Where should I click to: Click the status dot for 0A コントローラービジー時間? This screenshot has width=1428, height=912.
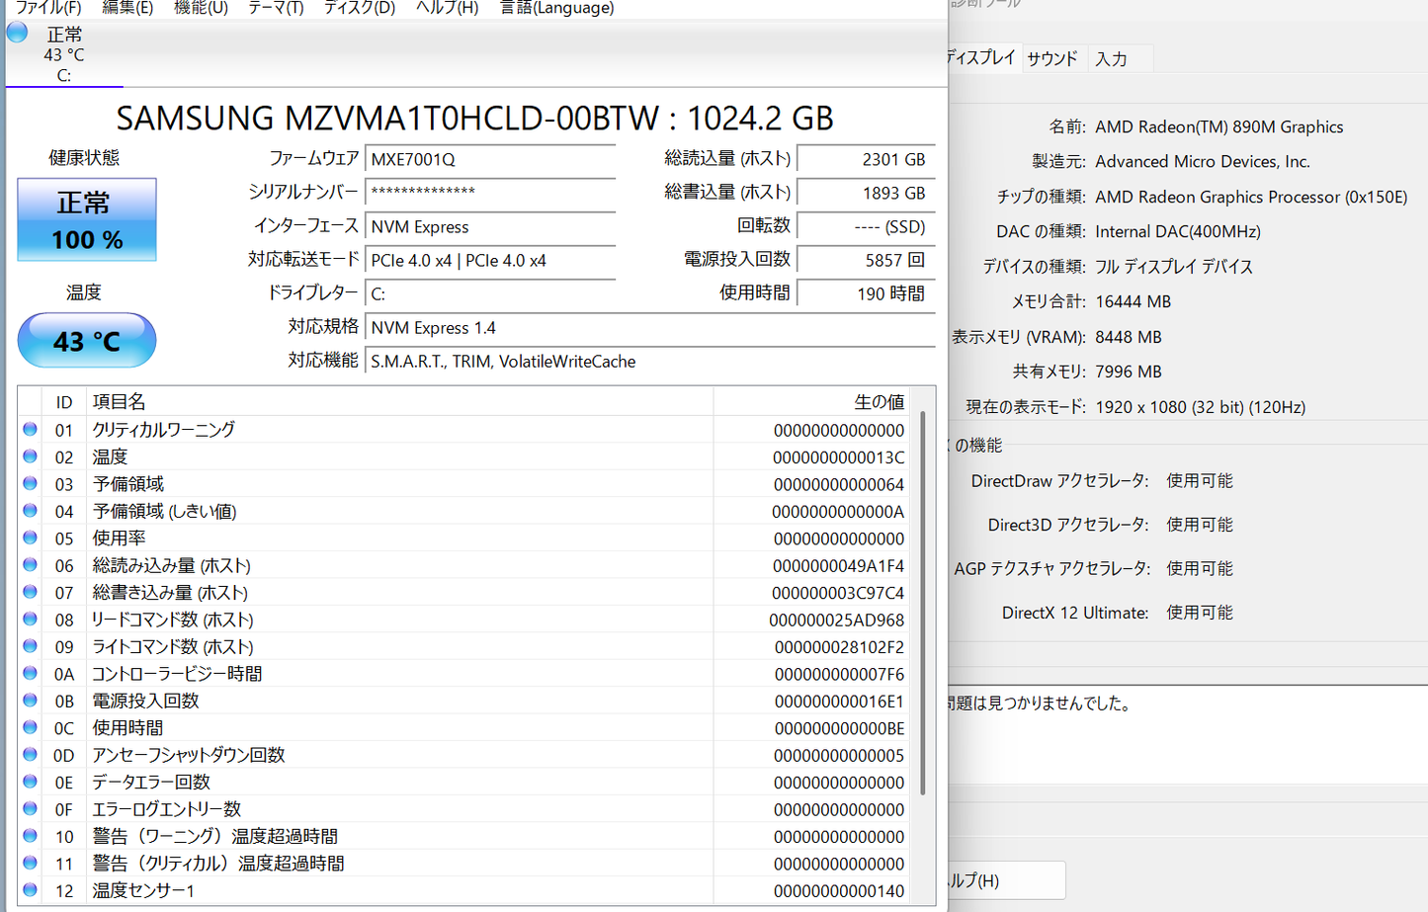pyautogui.click(x=31, y=673)
